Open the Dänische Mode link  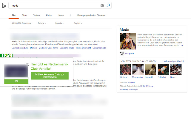pos(67,48)
